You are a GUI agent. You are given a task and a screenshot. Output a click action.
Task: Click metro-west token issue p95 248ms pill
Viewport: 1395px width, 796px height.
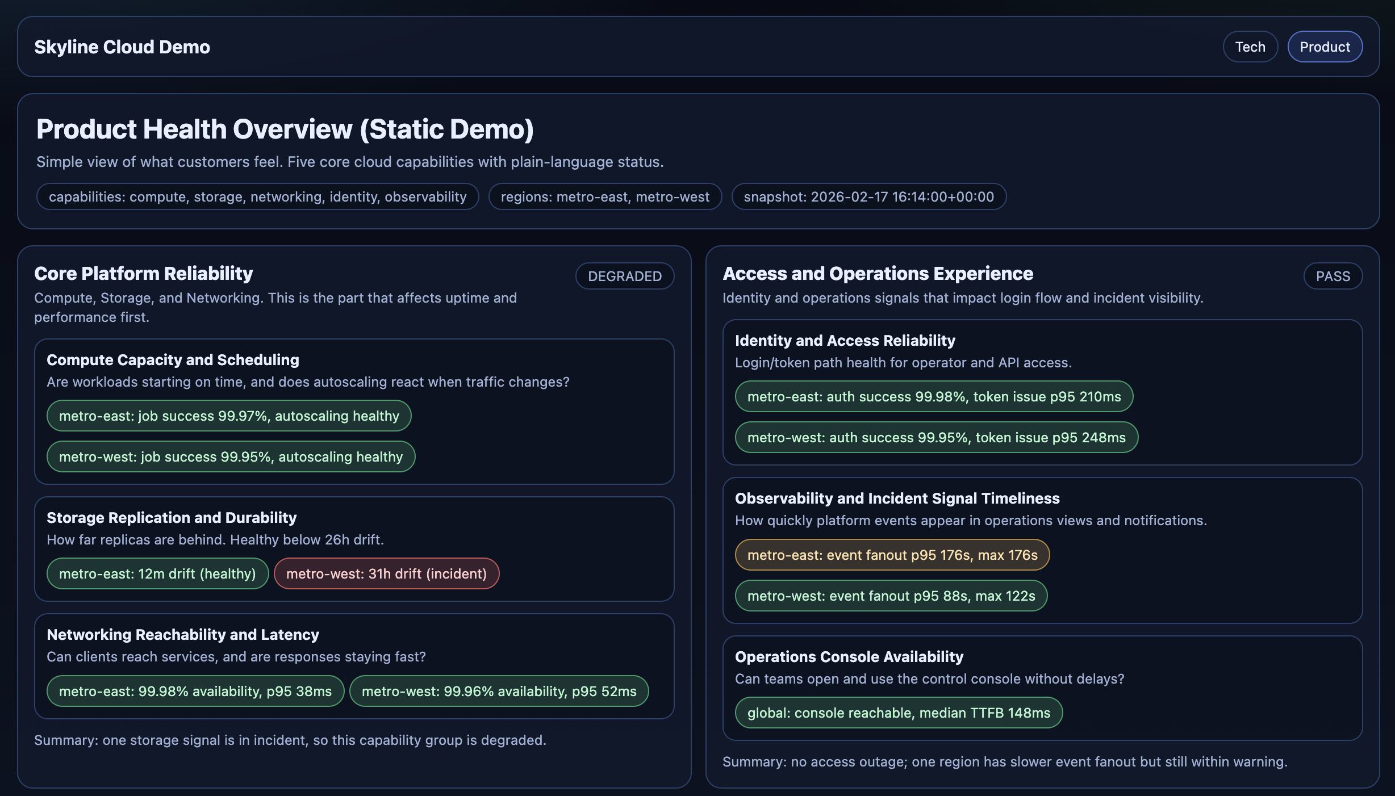pyautogui.click(x=936, y=437)
